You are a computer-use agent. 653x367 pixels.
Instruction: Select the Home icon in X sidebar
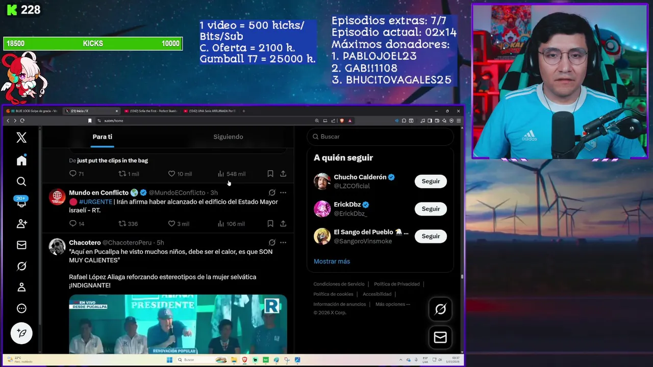(x=21, y=160)
